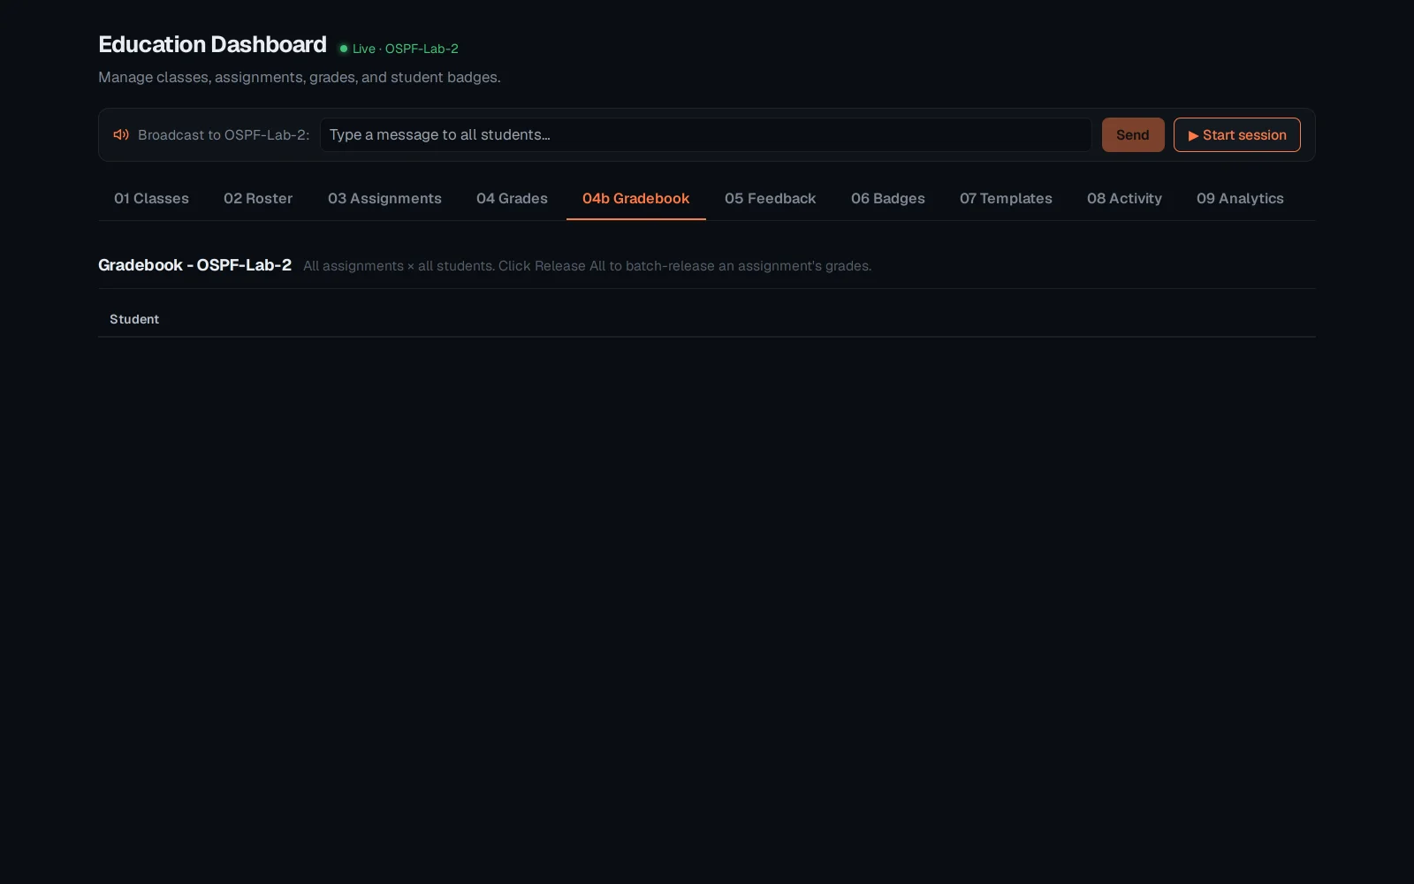Screen dimensions: 1414x884
Task: Click the Gradebook - OSPF-Lab-2 heading
Action: click(x=194, y=265)
